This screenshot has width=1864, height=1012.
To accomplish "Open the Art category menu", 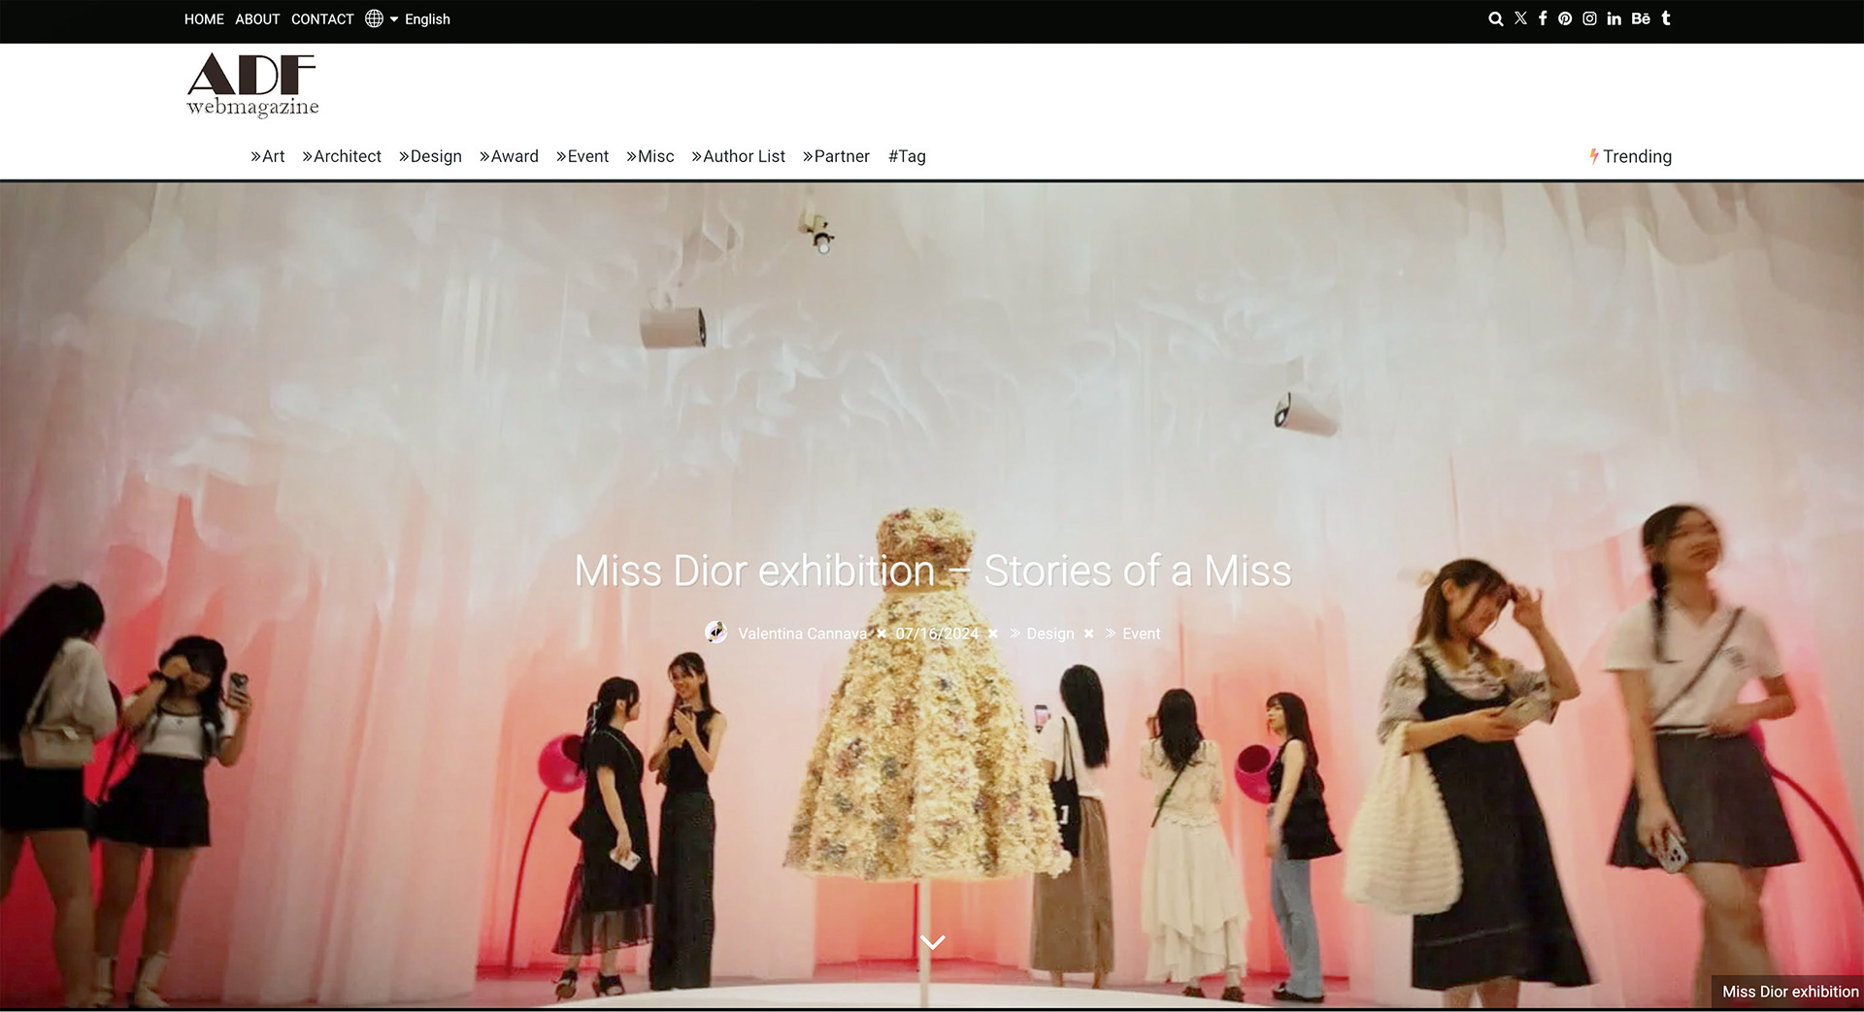I will click(x=268, y=156).
